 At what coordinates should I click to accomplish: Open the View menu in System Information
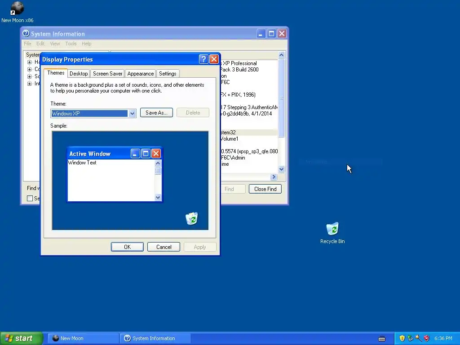[x=54, y=44]
